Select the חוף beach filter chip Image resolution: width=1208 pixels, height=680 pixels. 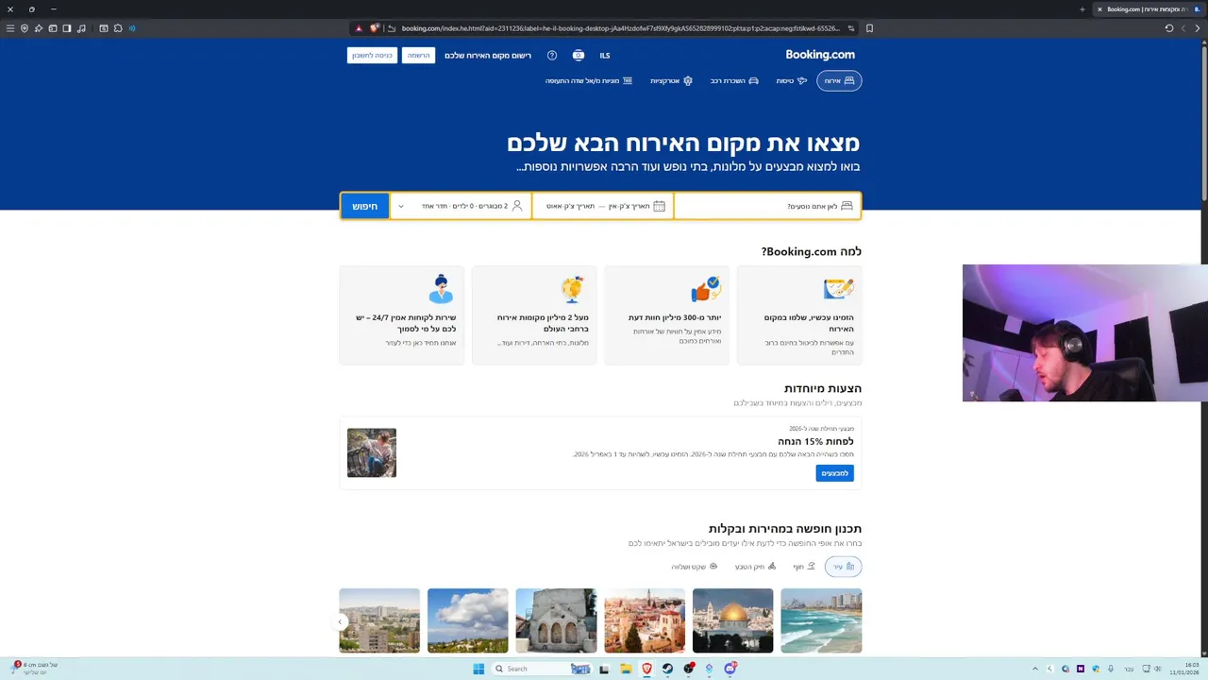tap(804, 567)
